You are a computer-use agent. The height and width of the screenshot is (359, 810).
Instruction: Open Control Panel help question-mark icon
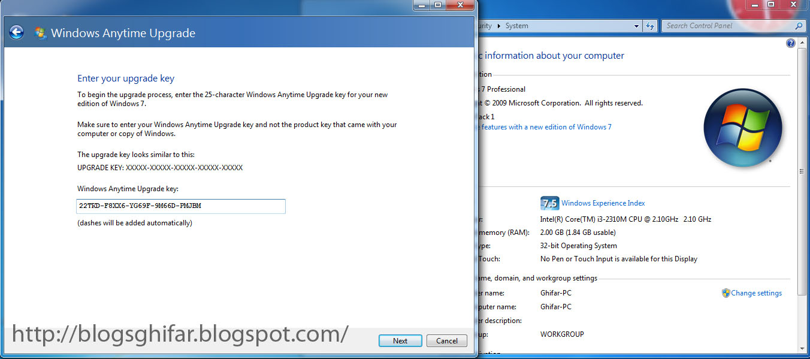[x=791, y=44]
